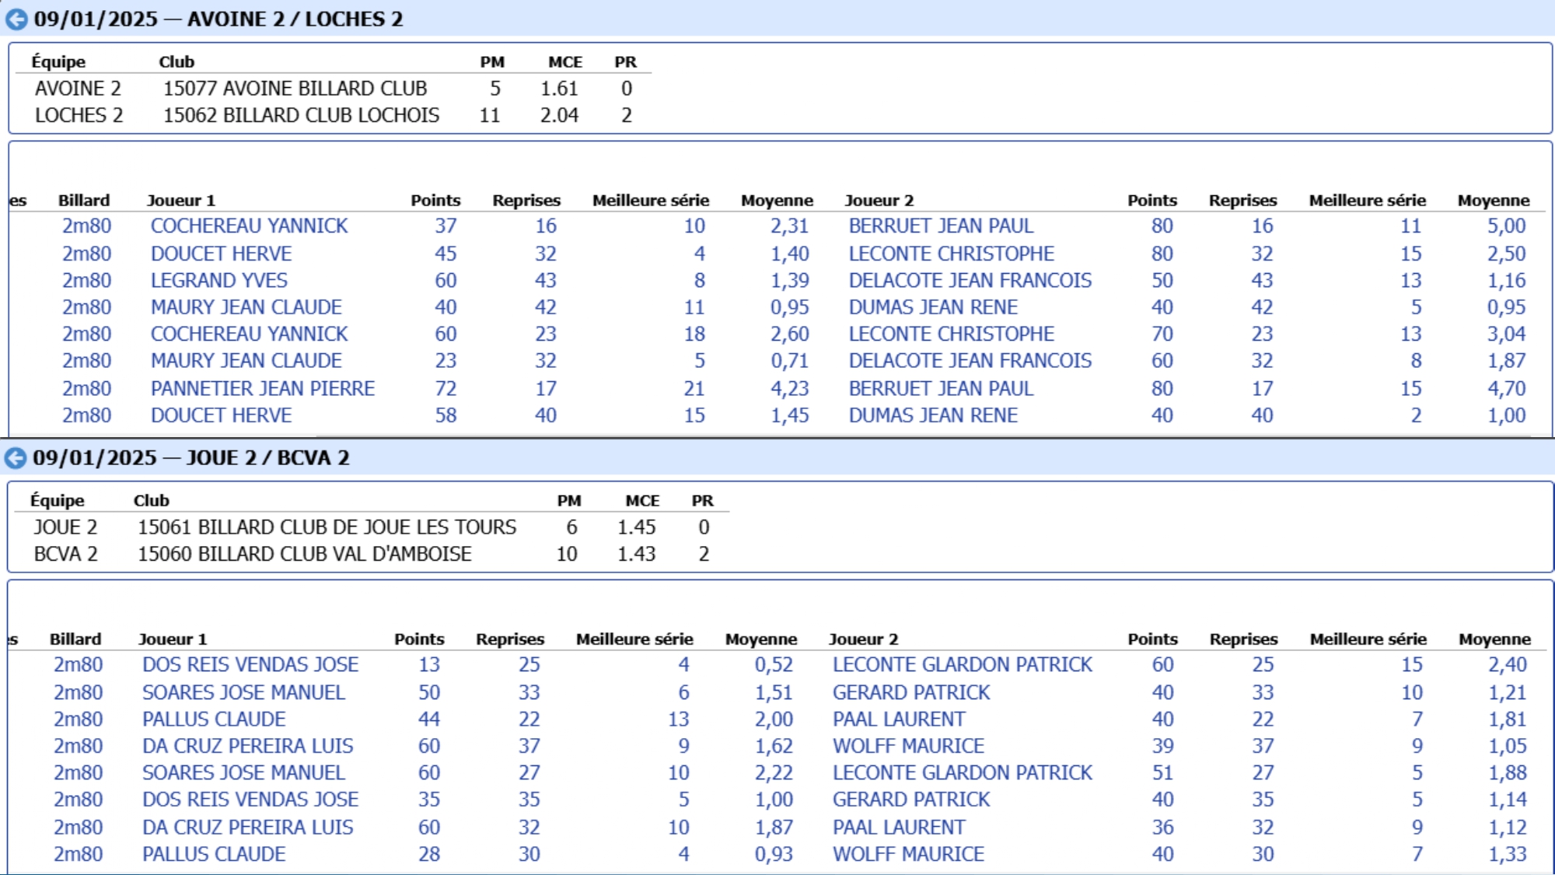
Task: Click MCE value 2.04 for LOCHES 2
Action: 559,115
